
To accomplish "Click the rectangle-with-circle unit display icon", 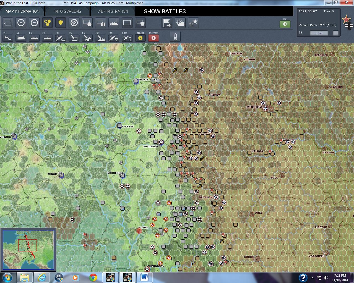I will pos(87,23).
